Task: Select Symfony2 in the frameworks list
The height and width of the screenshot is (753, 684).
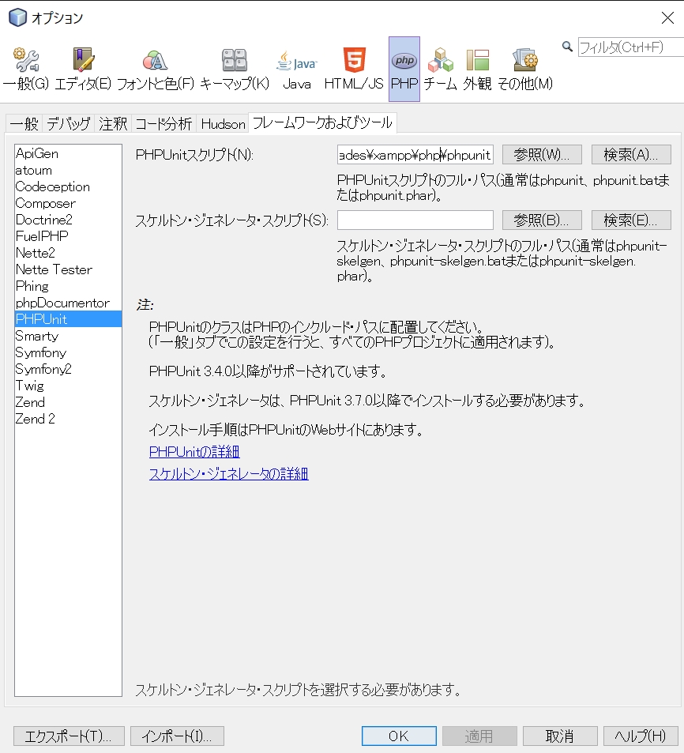Action: click(x=68, y=369)
